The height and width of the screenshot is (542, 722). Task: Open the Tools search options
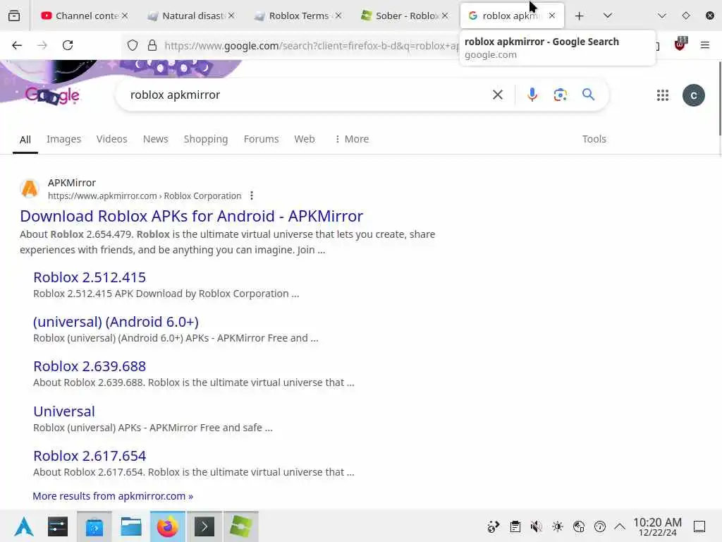(x=594, y=139)
